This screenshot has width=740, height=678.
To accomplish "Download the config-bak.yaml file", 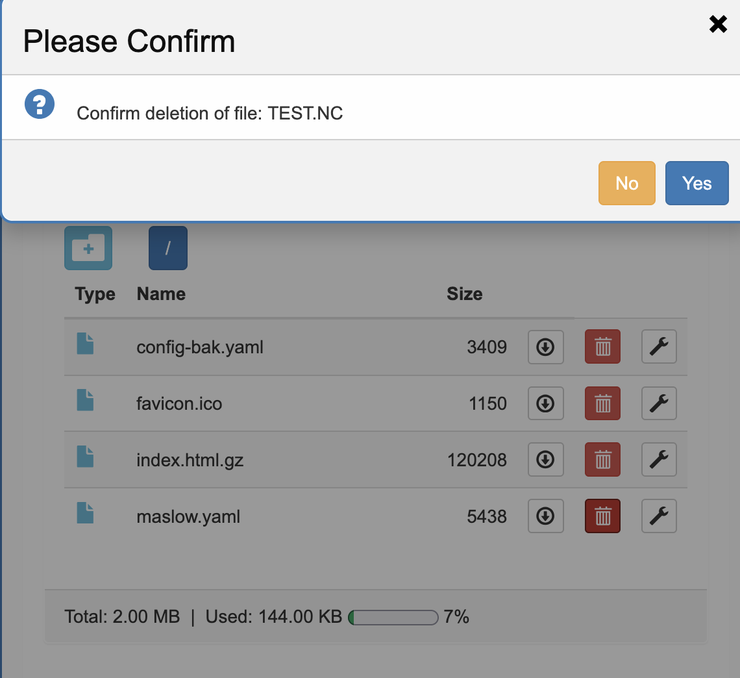I will (545, 347).
